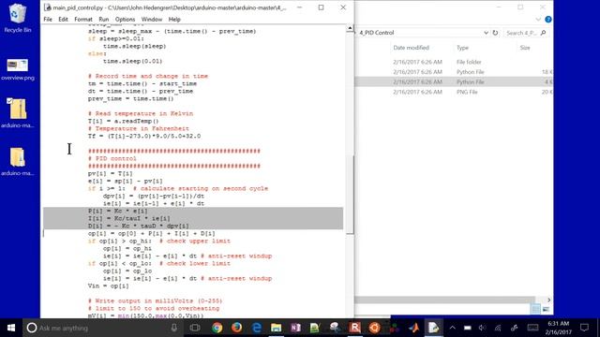Viewport: 600px width, 337px height.
Task: Switch Explorer to details view icon
Action: [x=535, y=309]
